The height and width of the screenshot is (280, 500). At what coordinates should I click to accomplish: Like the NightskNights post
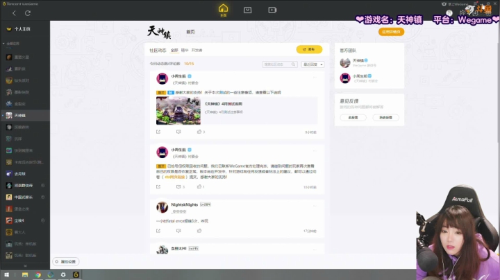coord(199,231)
